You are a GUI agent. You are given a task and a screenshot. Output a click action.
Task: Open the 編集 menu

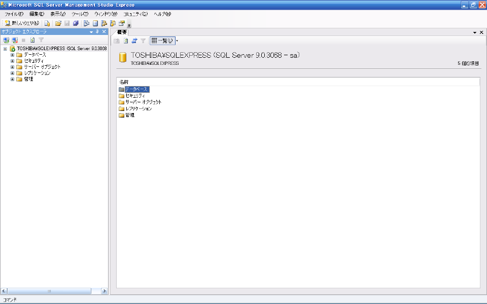click(37, 14)
